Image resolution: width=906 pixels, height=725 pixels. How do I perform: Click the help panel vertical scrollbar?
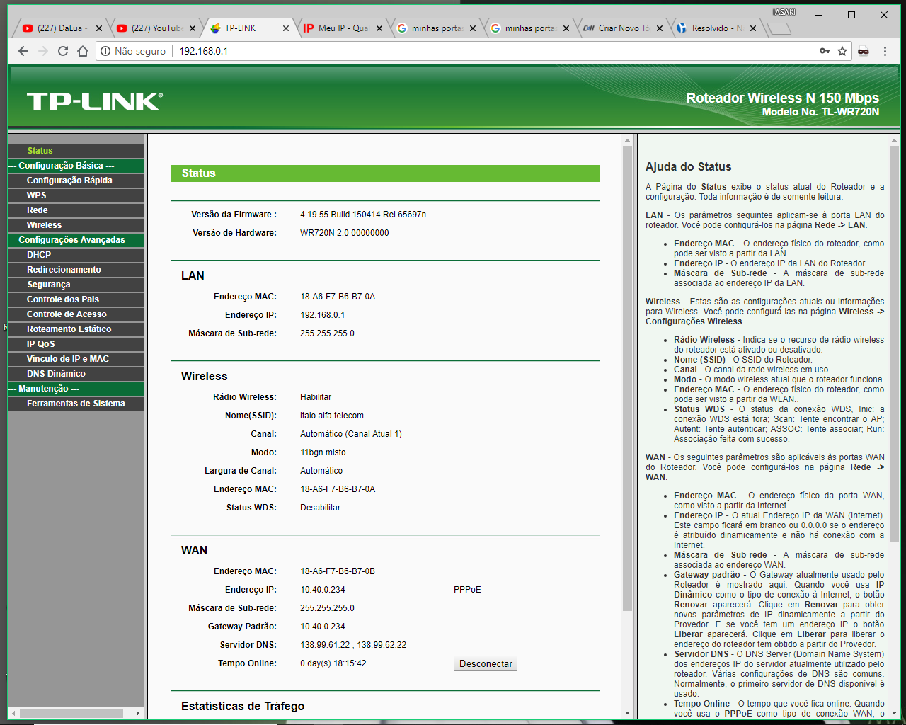895,343
